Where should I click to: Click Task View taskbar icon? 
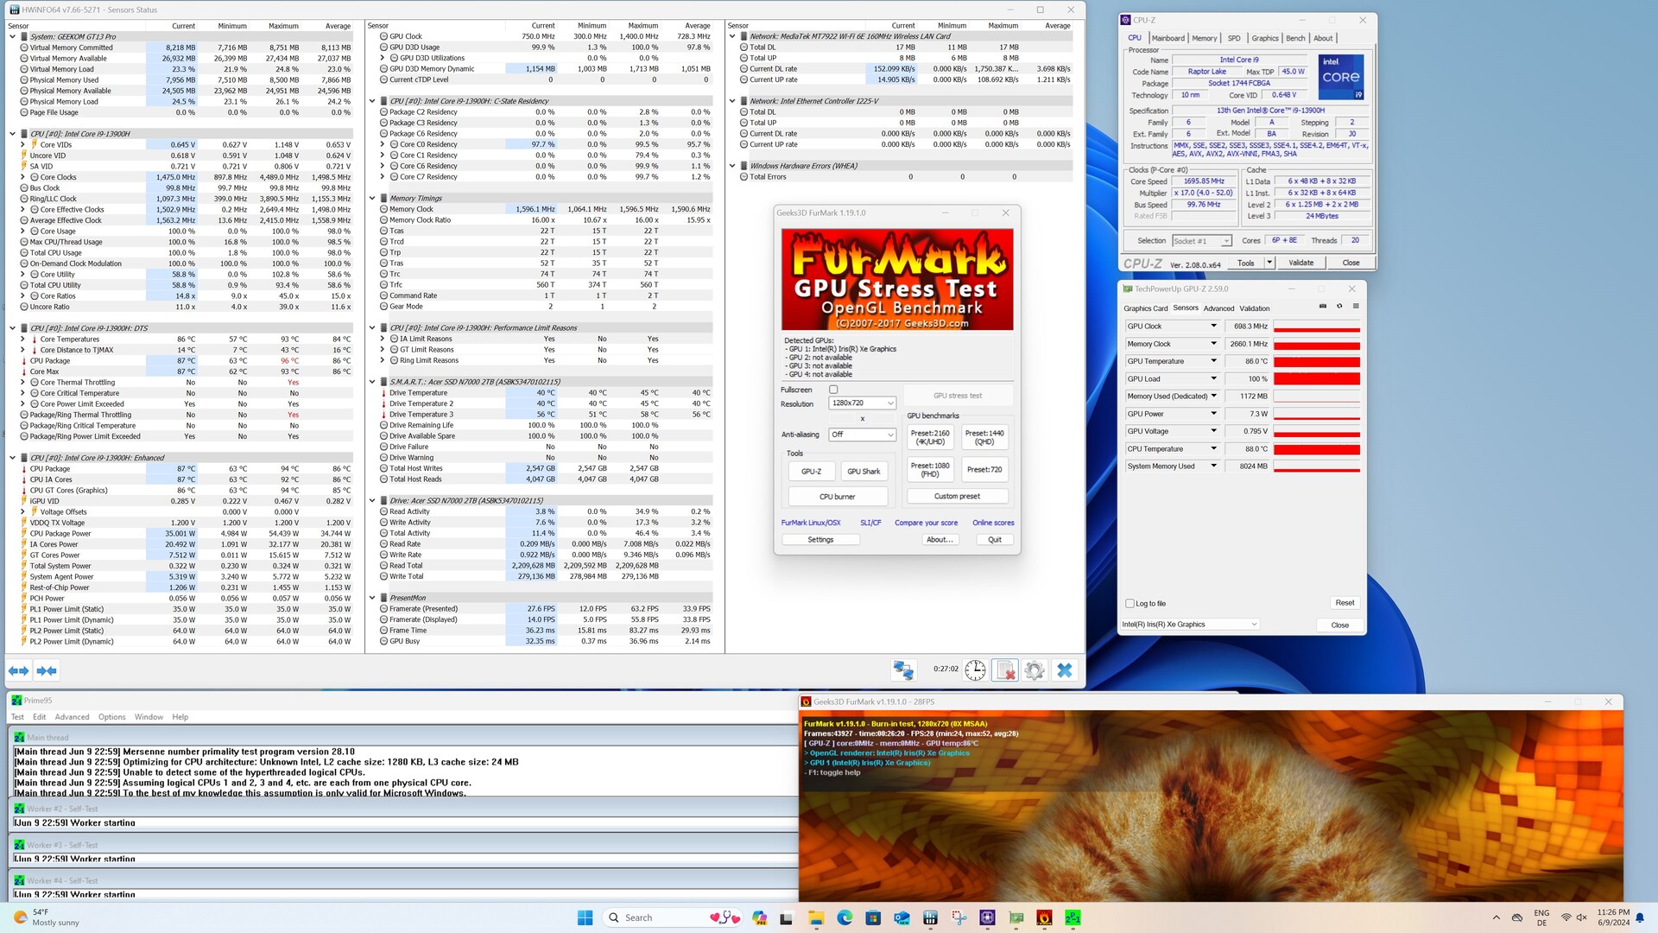pyautogui.click(x=786, y=917)
